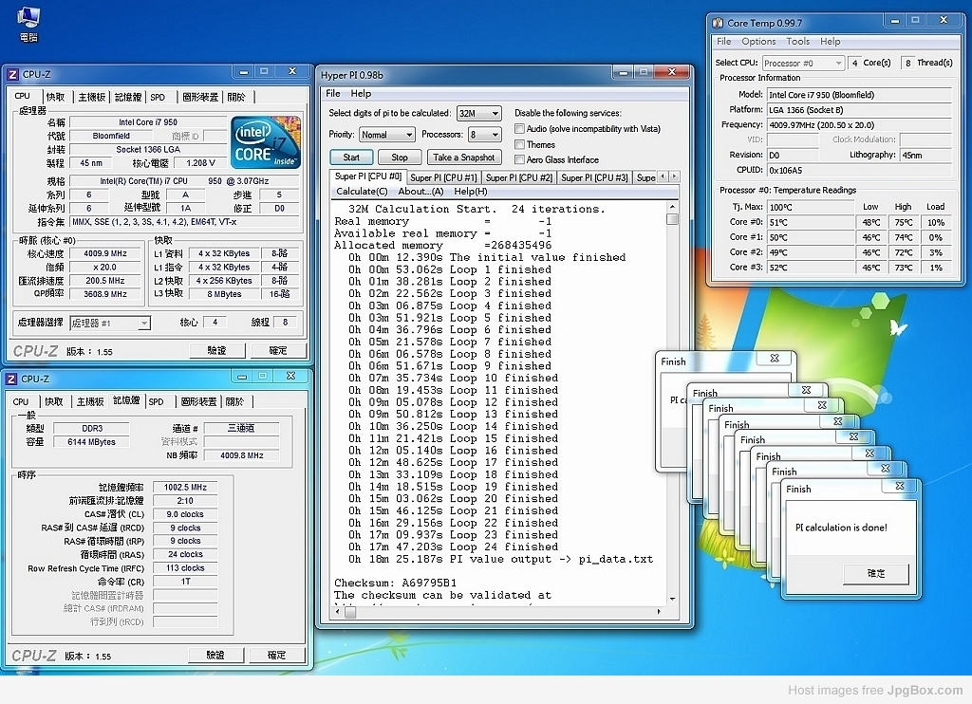The height and width of the screenshot is (704, 972).
Task: Click Host images free JpgBox.com link
Action: (875, 691)
